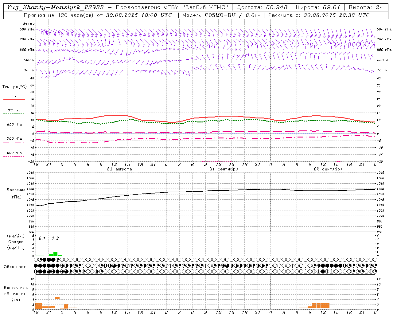Select the Долгота: 60.948 value

click(x=262, y=7)
